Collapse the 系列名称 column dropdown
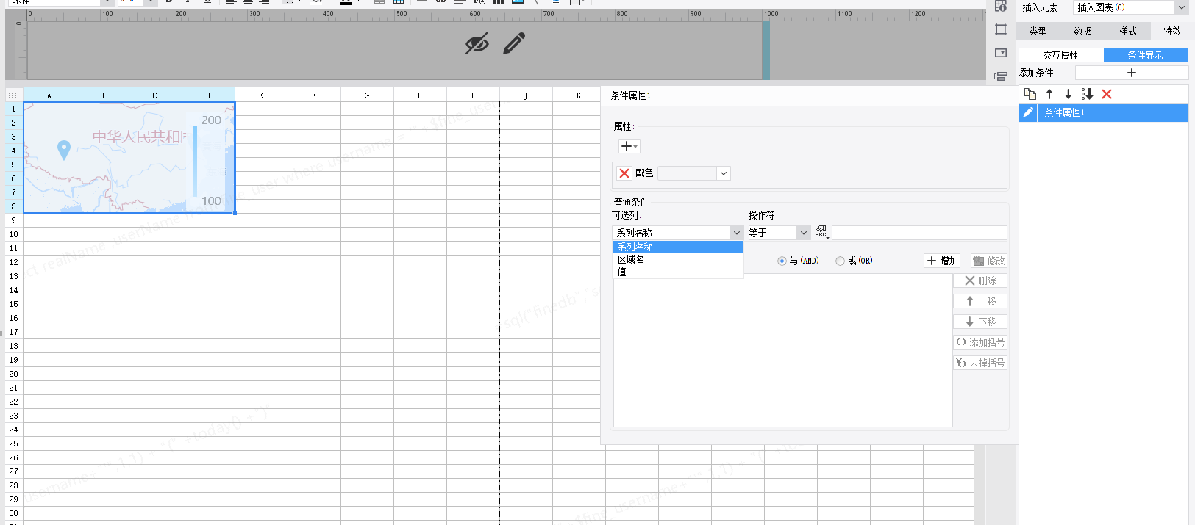1195x525 pixels. click(736, 233)
